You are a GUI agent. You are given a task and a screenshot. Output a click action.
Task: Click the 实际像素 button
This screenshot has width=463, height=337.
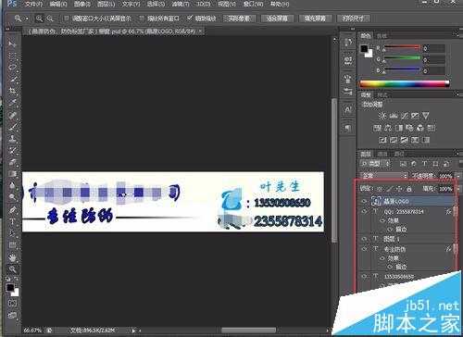[239, 19]
